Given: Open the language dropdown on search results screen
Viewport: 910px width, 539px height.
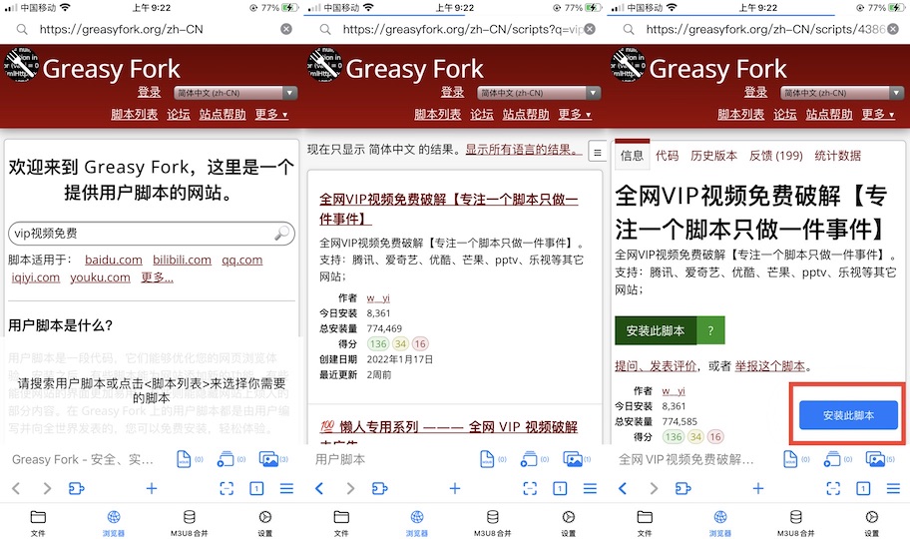Looking at the screenshot, I should 539,93.
